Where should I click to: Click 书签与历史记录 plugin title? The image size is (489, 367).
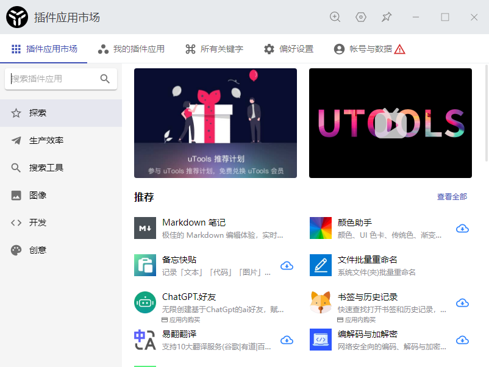tap(368, 297)
